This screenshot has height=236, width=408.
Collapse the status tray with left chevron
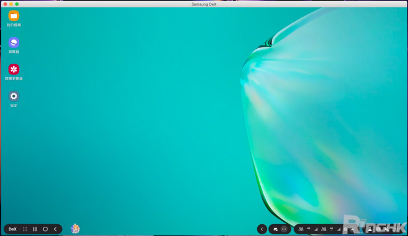pyautogui.click(x=262, y=229)
